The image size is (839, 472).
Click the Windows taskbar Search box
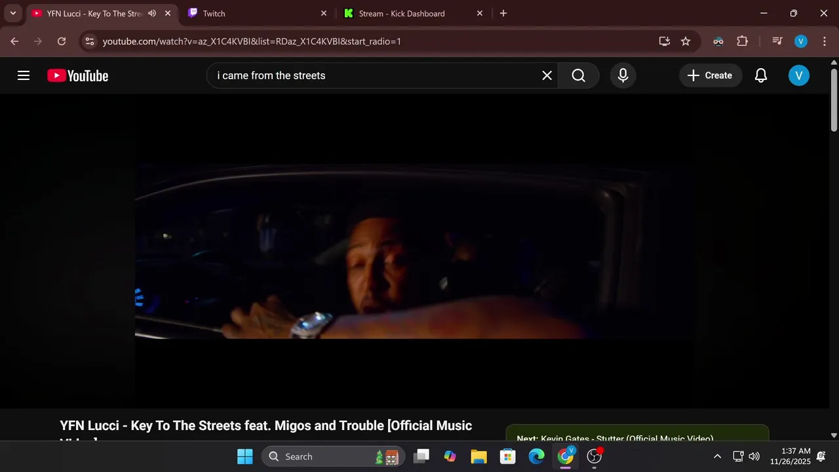[333, 456]
